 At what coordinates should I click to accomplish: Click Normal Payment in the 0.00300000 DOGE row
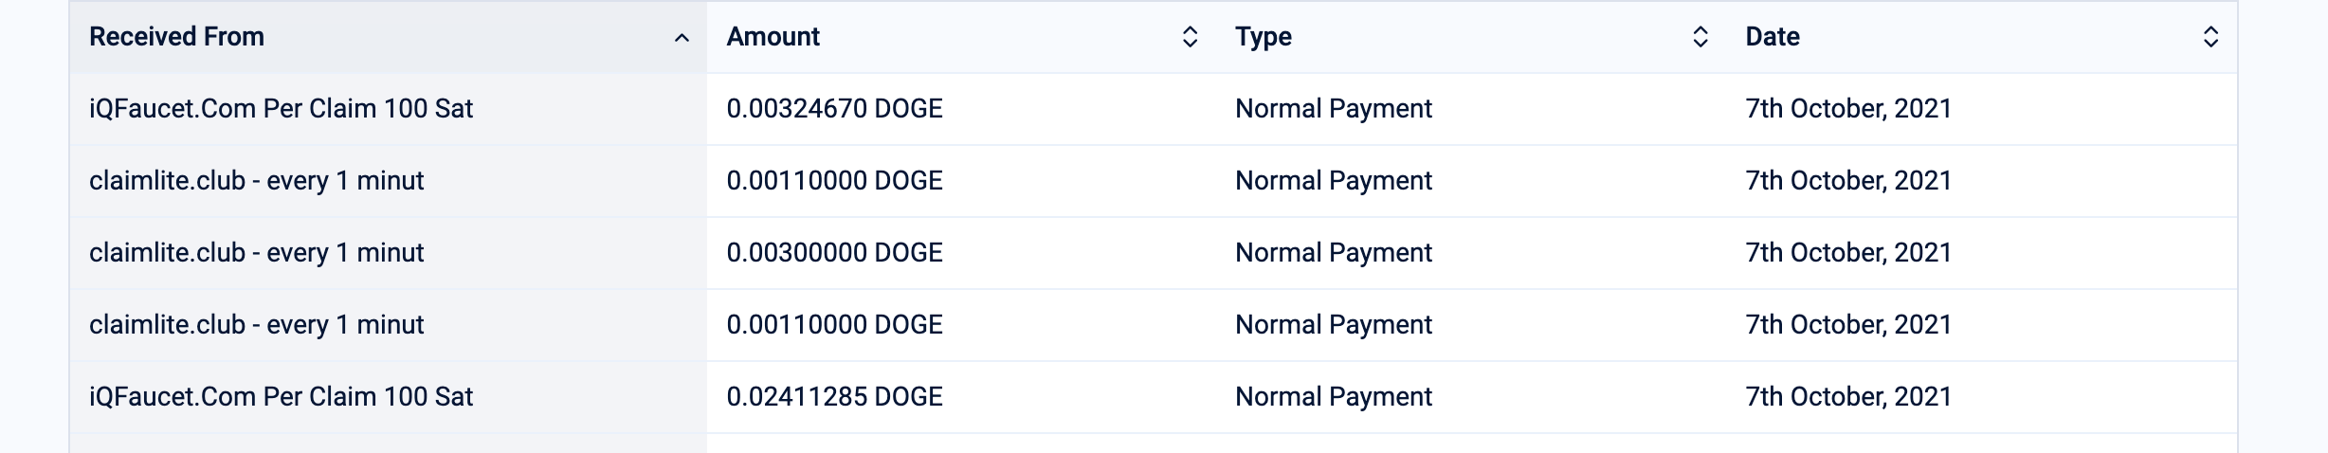1333,253
